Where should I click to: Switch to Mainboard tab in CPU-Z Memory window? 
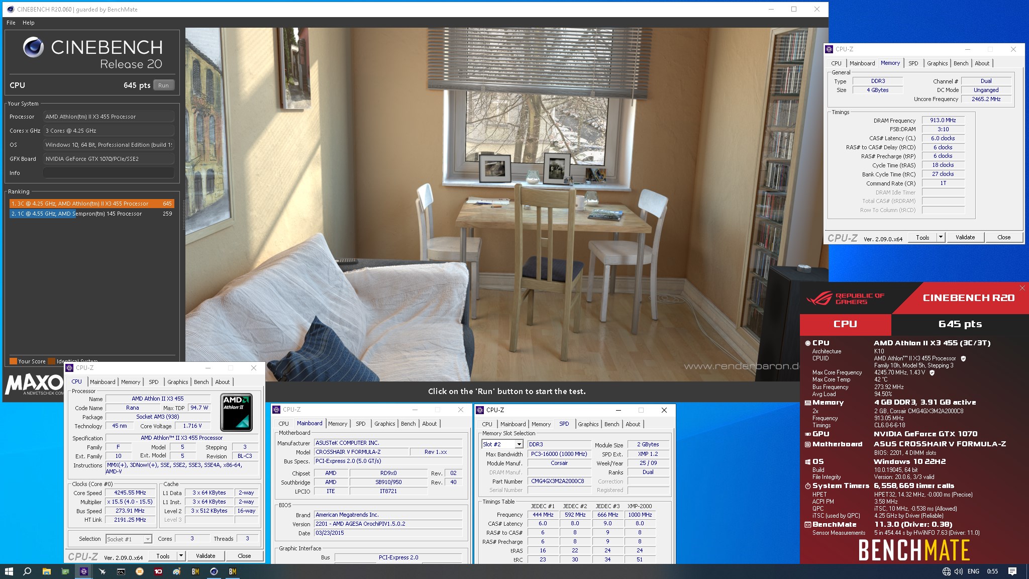click(x=862, y=63)
